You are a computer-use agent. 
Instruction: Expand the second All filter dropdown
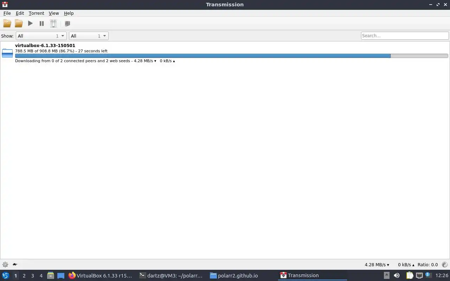tap(89, 36)
